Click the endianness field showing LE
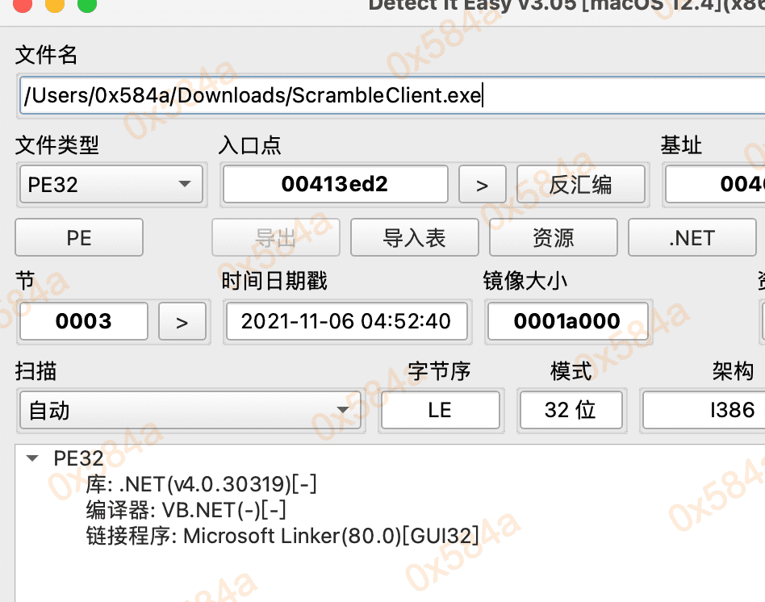The height and width of the screenshot is (602, 765). click(440, 411)
